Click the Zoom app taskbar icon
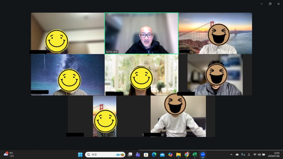This screenshot has width=283, height=159. [x=203, y=155]
